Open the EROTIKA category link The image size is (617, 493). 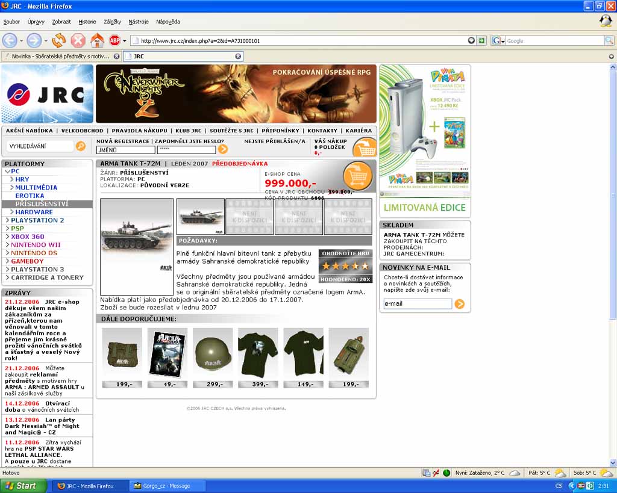click(x=30, y=196)
